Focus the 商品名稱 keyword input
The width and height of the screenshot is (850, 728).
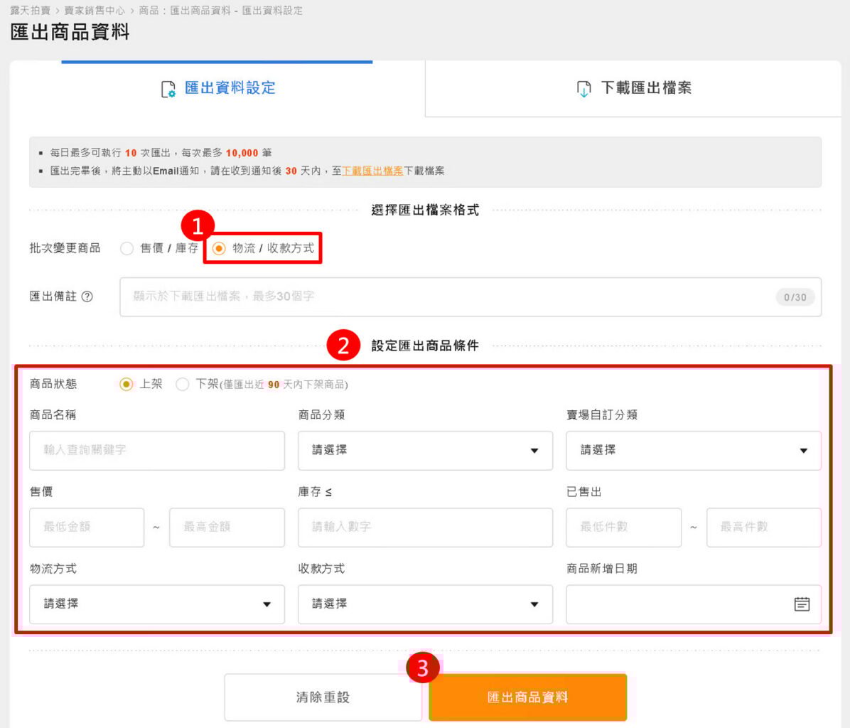coord(157,451)
